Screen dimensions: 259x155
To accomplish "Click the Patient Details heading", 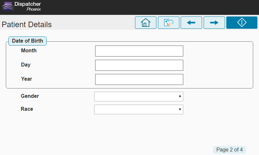I will (27, 25).
